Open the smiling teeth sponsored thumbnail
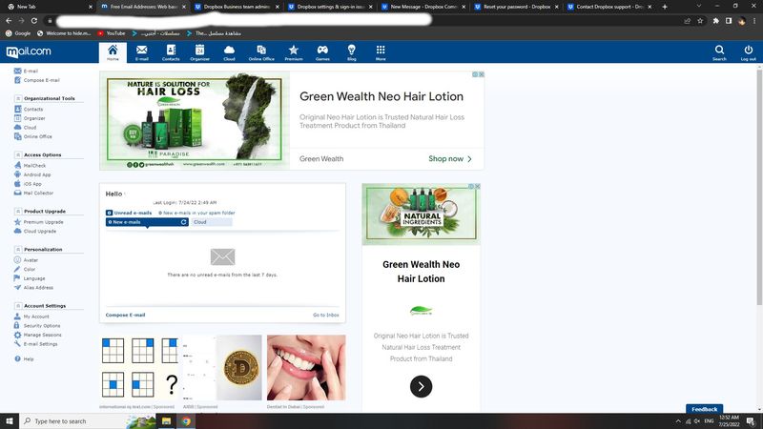This screenshot has width=763, height=429. pyautogui.click(x=306, y=368)
